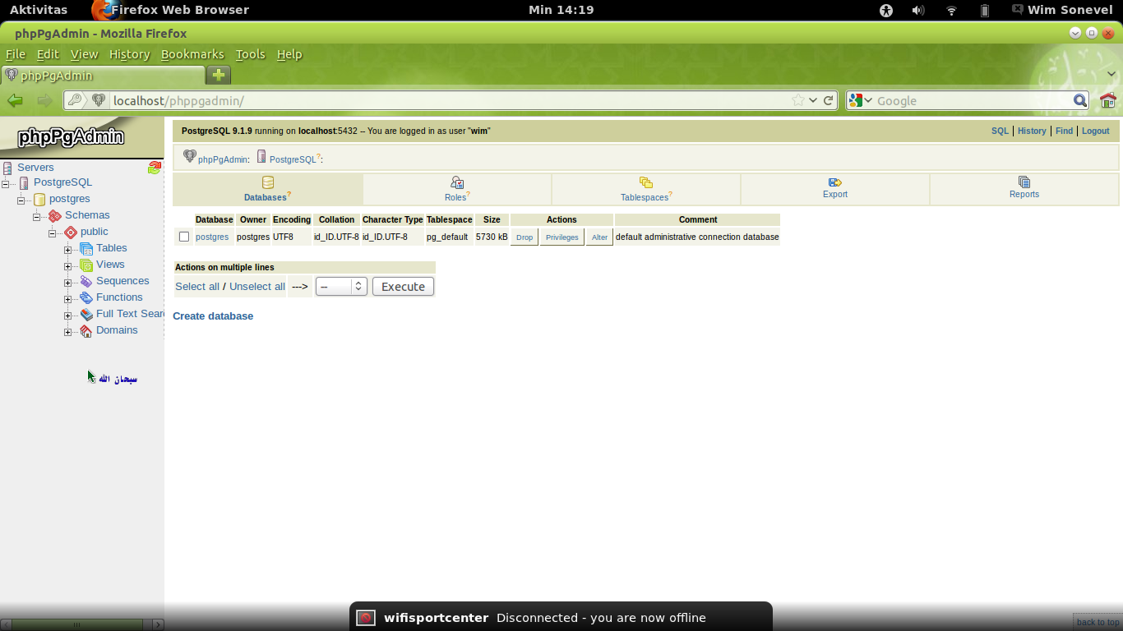Click the Create database link
Image resolution: width=1123 pixels, height=631 pixels.
tap(213, 315)
